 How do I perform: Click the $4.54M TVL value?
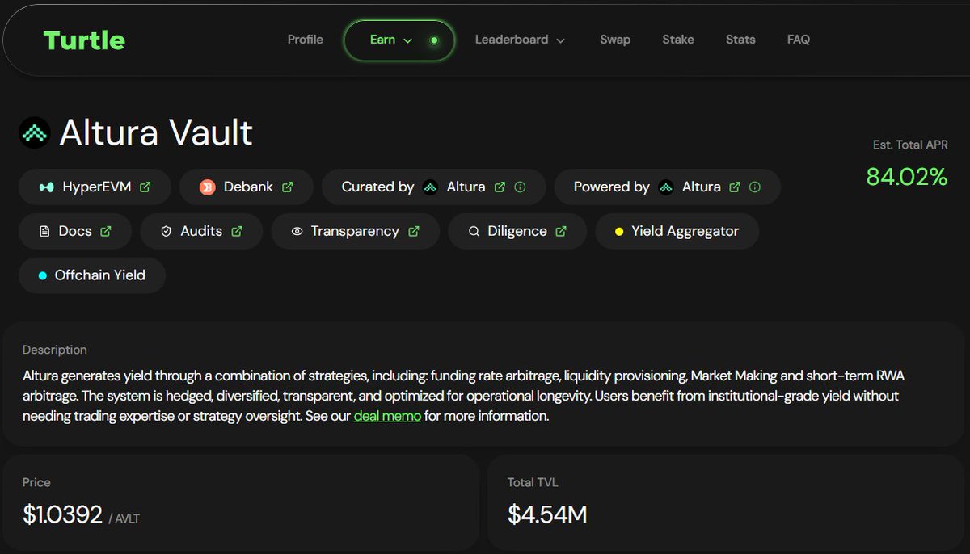click(547, 514)
